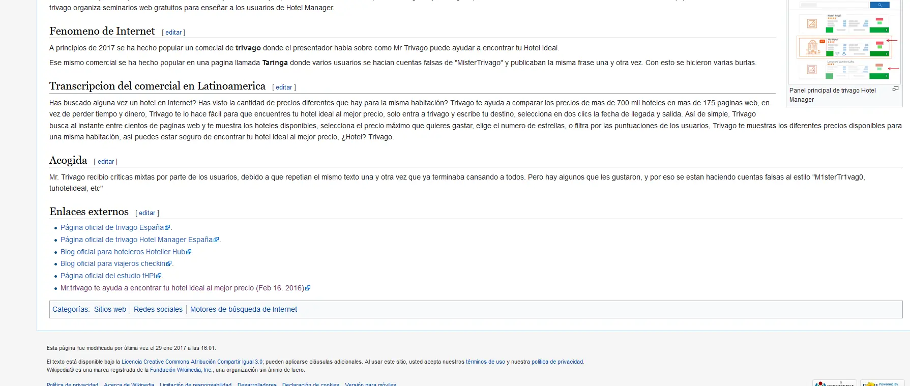Visit the Fundación Wikimedia, Inc. link
Screen dimensions: 910x386
click(182, 370)
